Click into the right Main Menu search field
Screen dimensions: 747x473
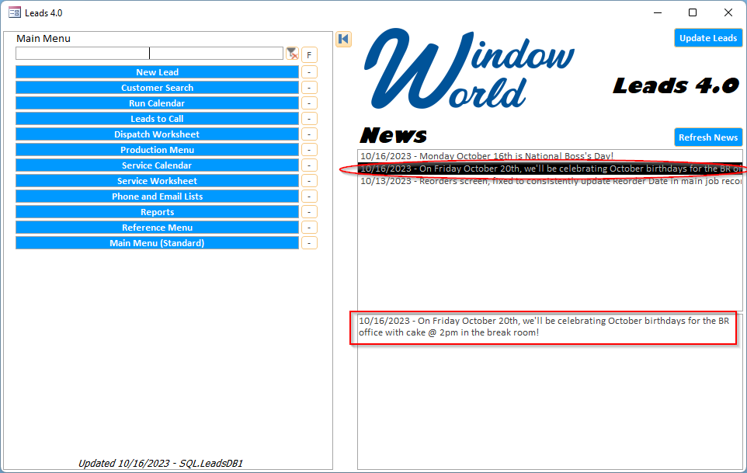[217, 54]
